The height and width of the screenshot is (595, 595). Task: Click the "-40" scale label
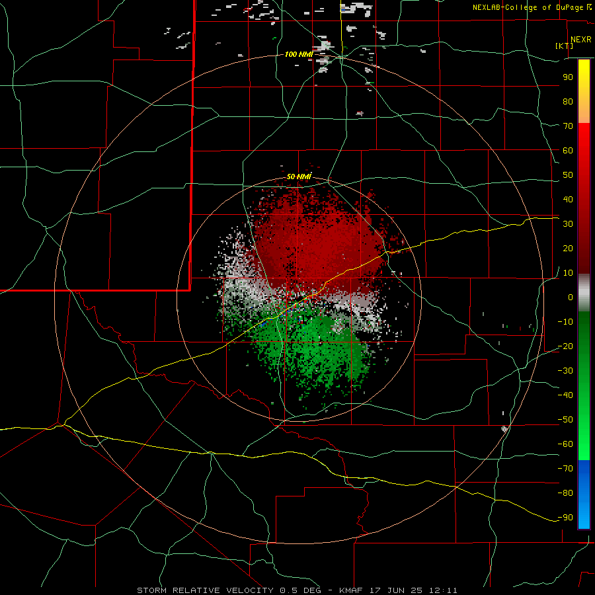tap(565, 395)
